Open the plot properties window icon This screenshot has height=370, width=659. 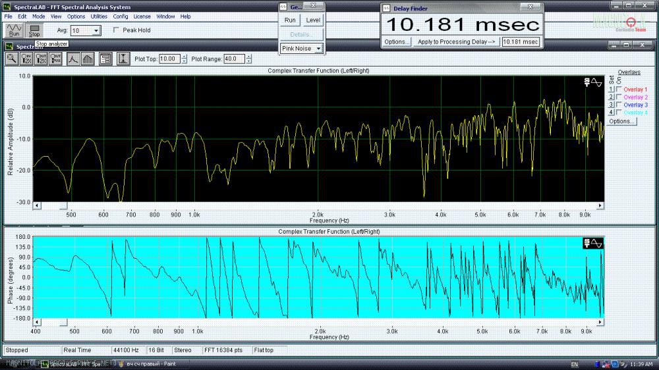click(105, 59)
